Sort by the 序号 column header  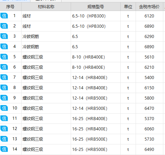tap(11, 7)
